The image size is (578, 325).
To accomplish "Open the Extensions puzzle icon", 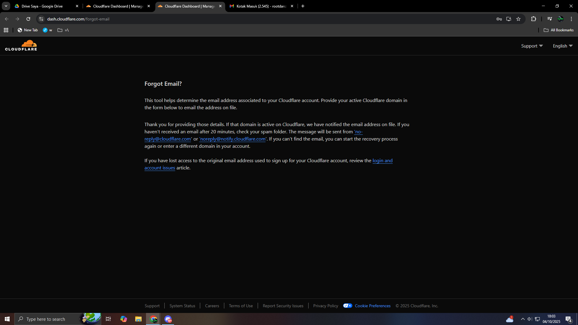I will tap(534, 19).
